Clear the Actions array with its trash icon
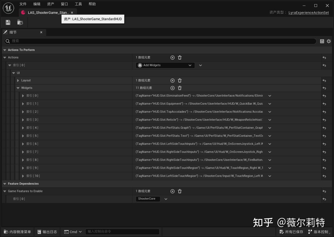 point(179,57)
